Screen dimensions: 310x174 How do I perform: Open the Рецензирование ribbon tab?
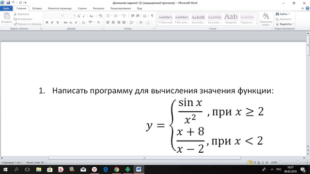[121, 8]
